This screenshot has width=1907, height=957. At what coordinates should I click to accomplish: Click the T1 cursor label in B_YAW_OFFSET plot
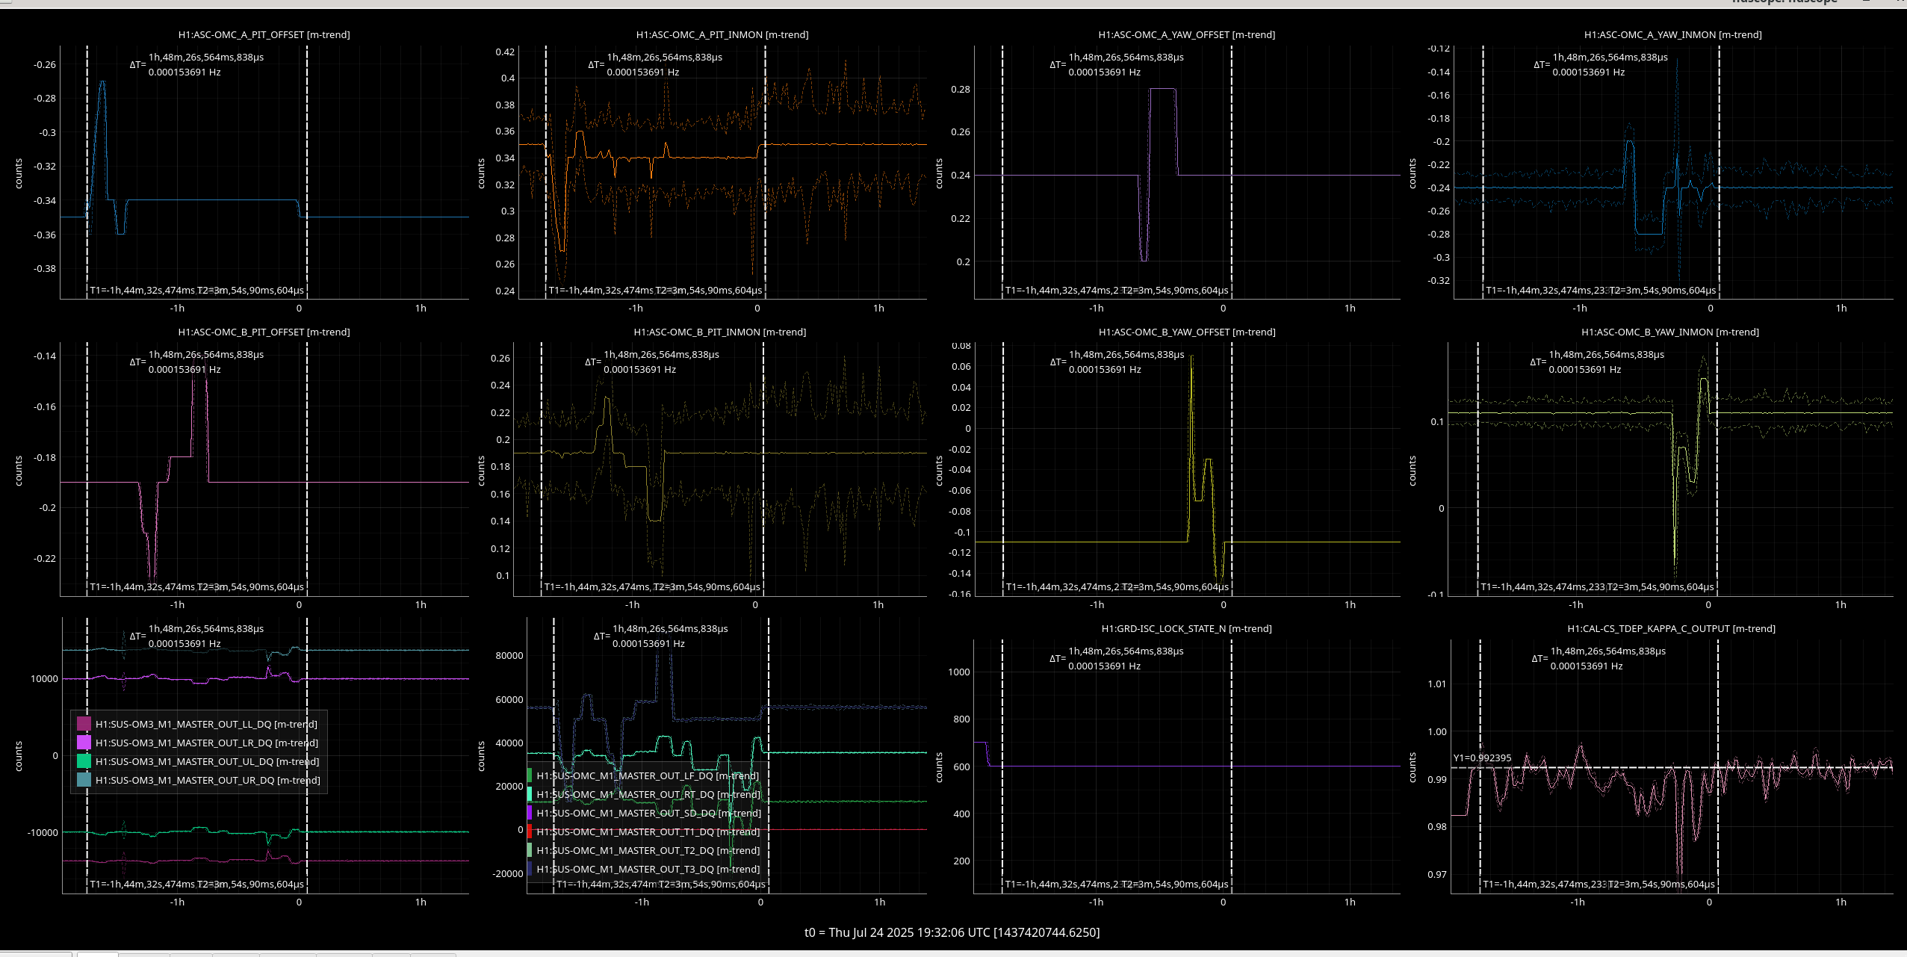click(1062, 586)
